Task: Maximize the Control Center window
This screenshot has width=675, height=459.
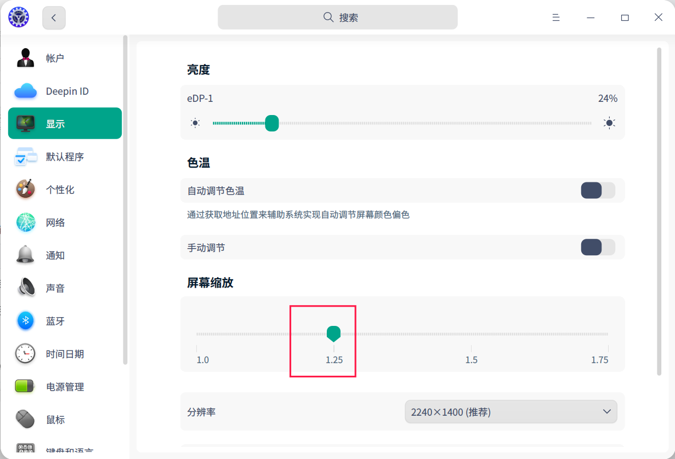Action: coord(625,18)
